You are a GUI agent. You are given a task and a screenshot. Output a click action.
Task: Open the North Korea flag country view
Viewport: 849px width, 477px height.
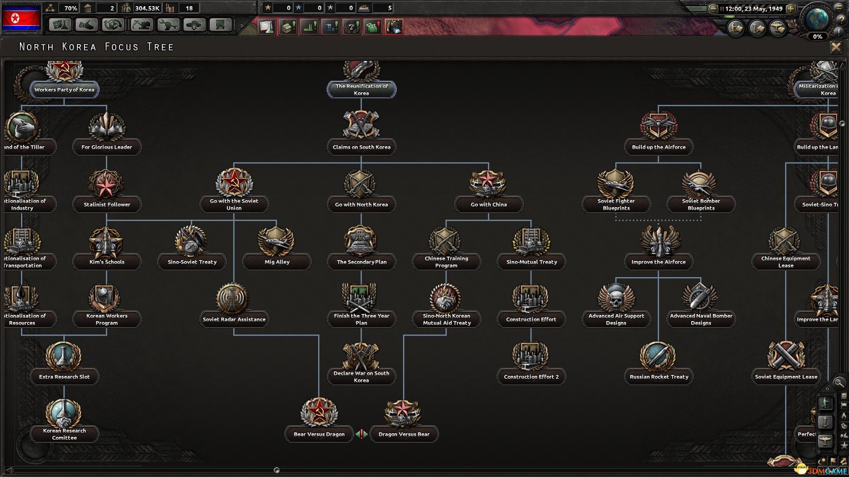point(21,19)
